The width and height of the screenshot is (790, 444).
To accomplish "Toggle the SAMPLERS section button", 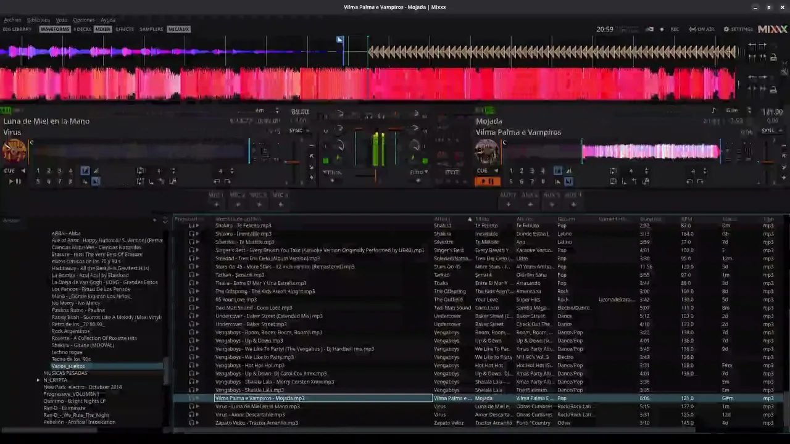I will (151, 29).
